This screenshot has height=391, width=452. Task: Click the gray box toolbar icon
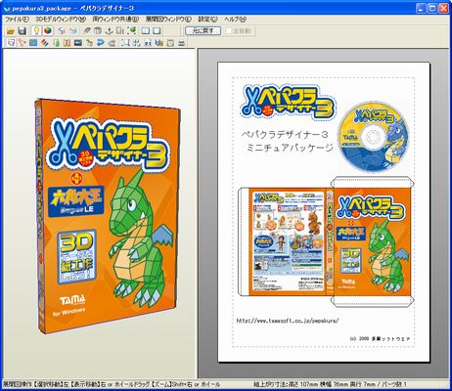coord(98,31)
